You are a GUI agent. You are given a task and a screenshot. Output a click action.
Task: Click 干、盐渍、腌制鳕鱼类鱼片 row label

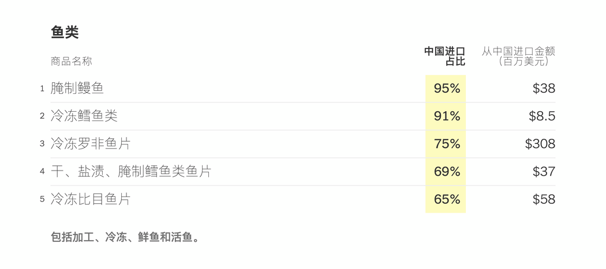[x=131, y=171]
